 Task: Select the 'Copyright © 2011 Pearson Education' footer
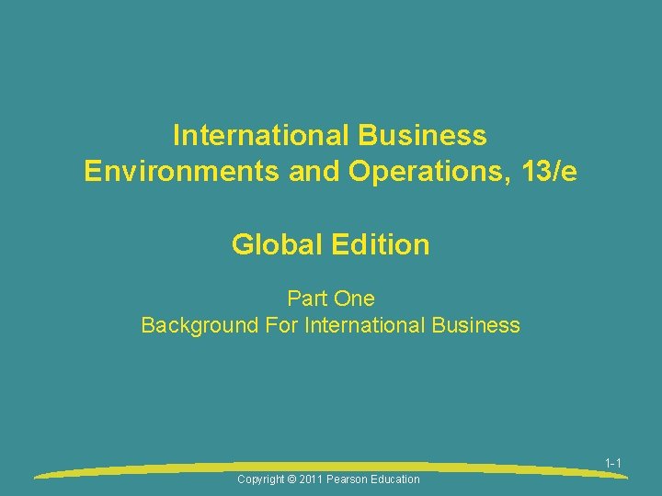[x=328, y=479]
